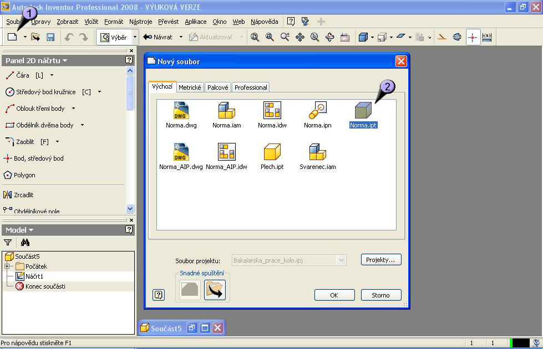The width and height of the screenshot is (543, 349).
Task: Click the dialog help question mark button
Action: [159, 295]
